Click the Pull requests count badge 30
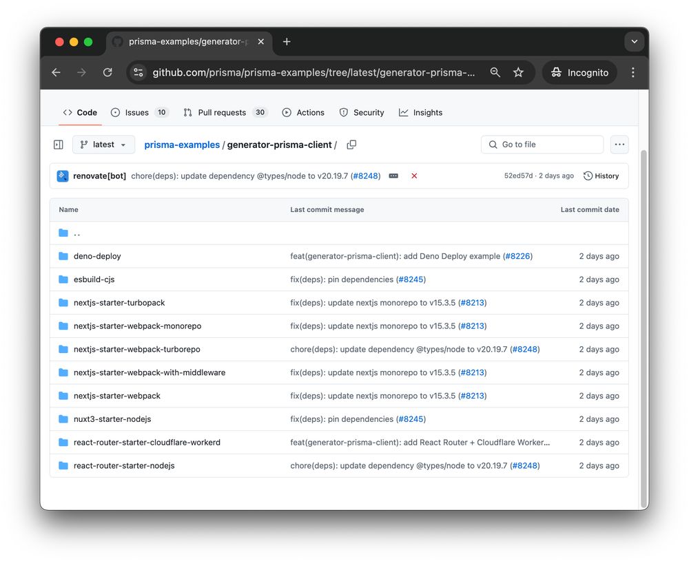Image resolution: width=689 pixels, height=563 pixels. tap(260, 113)
